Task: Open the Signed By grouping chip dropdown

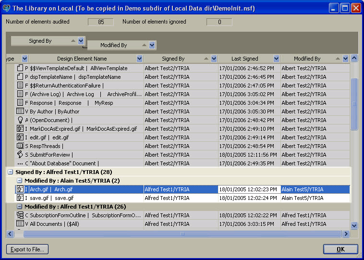Action: (81, 41)
